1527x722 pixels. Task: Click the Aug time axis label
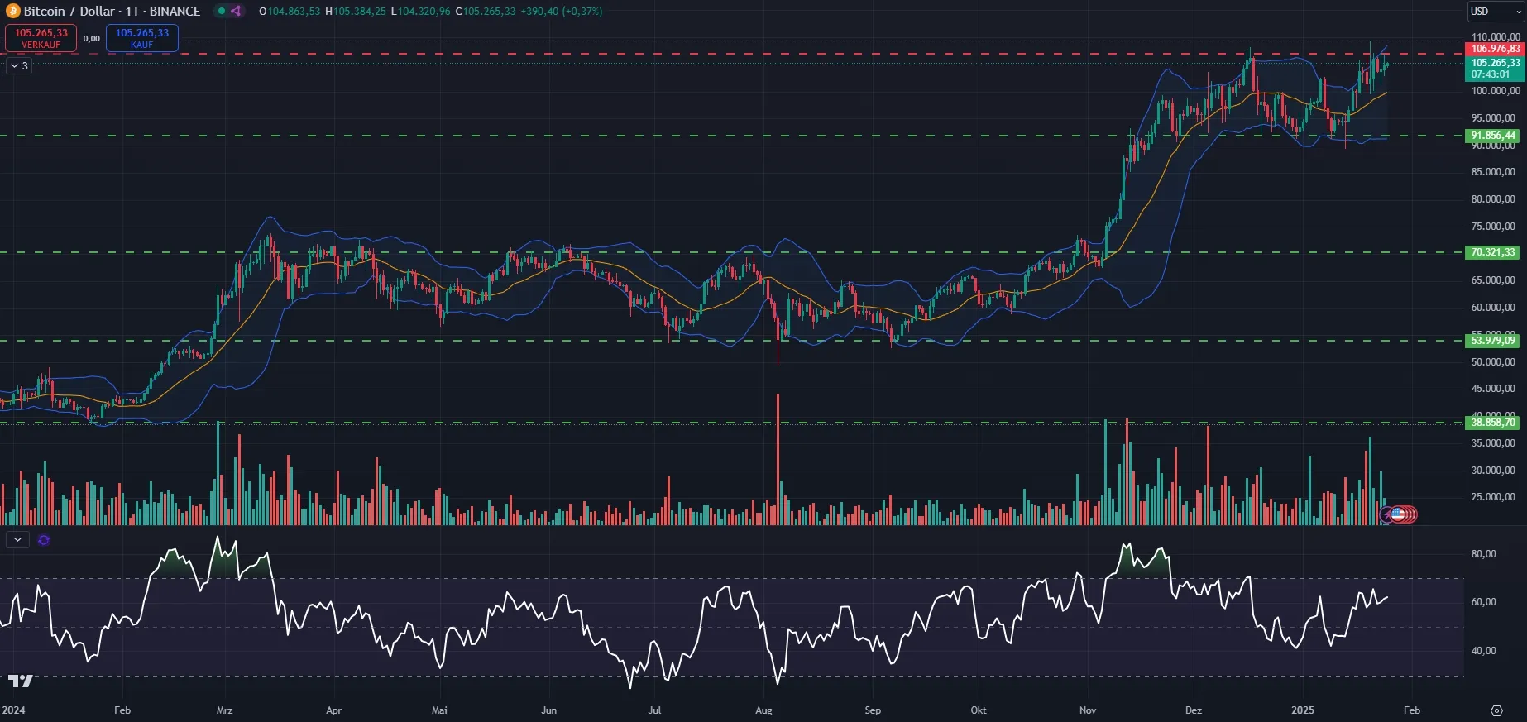pos(763,710)
